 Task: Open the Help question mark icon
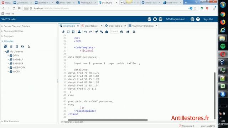coord(198,19)
